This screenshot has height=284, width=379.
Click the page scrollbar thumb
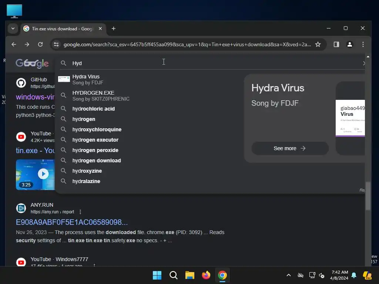368,196
